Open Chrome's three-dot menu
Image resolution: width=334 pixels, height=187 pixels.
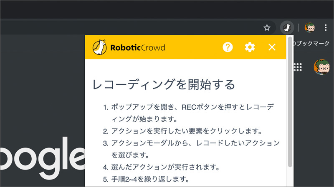pyautogui.click(x=326, y=27)
